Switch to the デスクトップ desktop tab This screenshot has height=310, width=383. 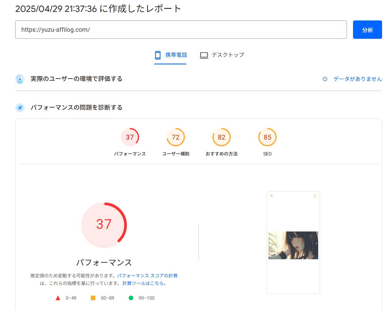click(x=222, y=55)
